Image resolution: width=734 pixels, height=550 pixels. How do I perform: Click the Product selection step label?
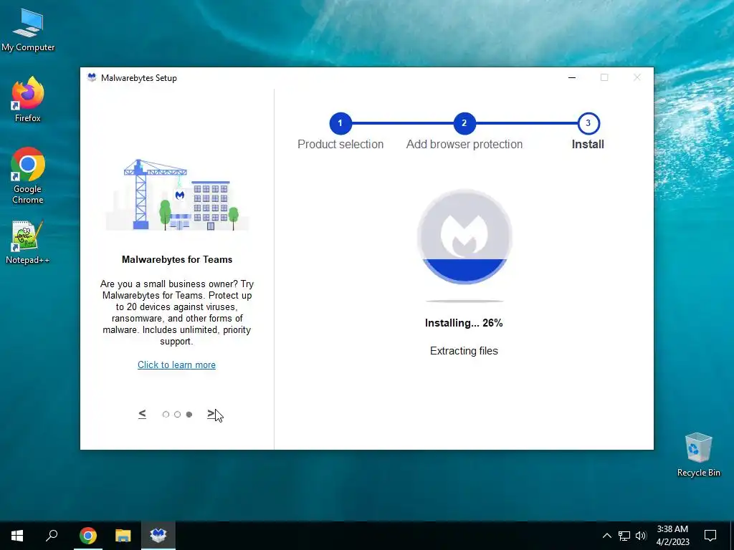click(340, 144)
